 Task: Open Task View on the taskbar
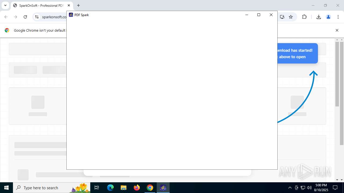point(97,188)
